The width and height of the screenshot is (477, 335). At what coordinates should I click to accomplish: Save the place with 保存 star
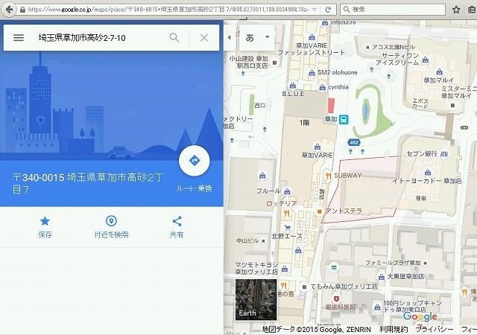tap(45, 226)
